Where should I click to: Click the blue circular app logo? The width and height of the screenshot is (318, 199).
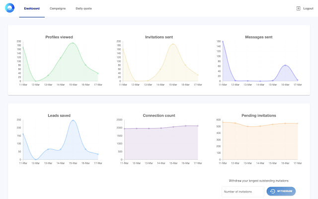coord(9,8)
